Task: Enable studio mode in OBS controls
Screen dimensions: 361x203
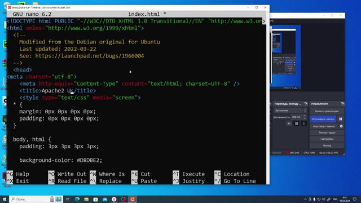Action: [x=327, y=133]
